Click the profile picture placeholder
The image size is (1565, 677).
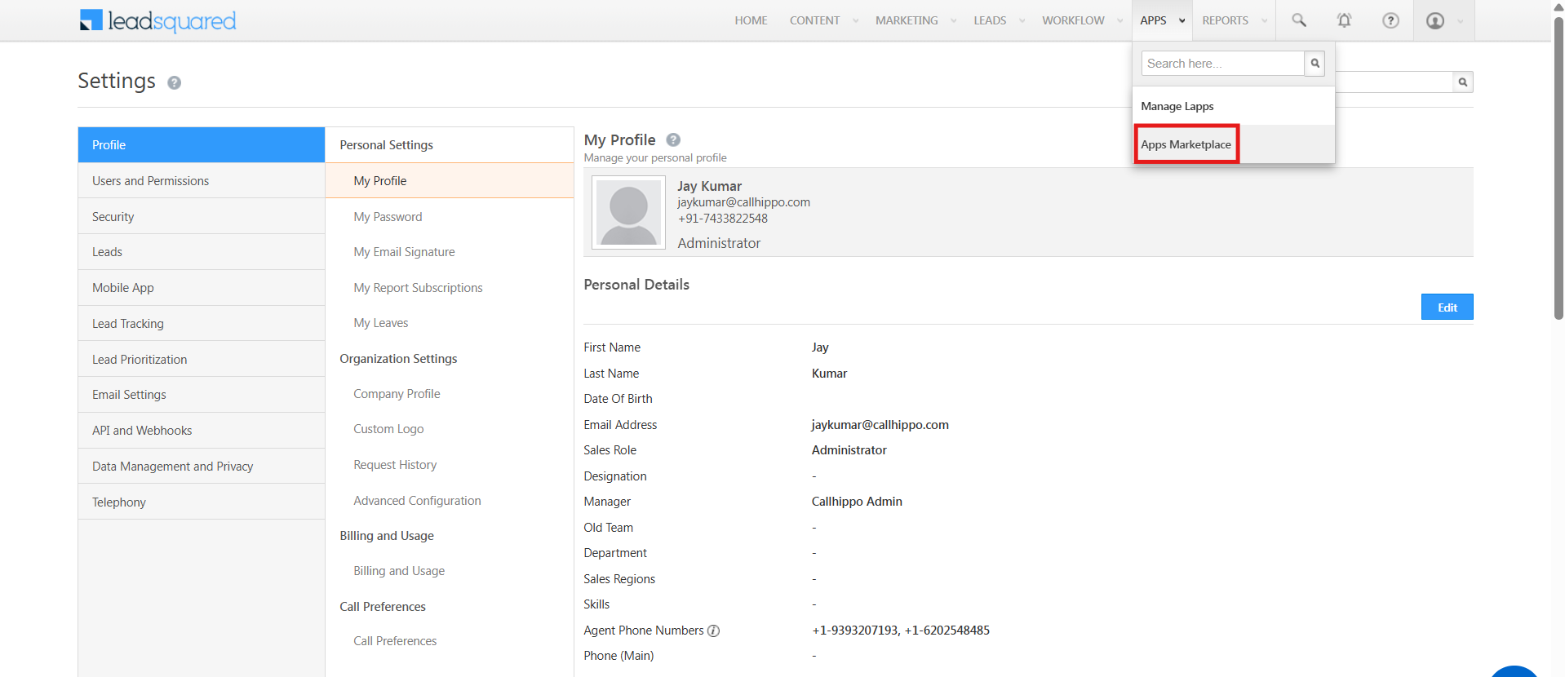click(x=628, y=213)
